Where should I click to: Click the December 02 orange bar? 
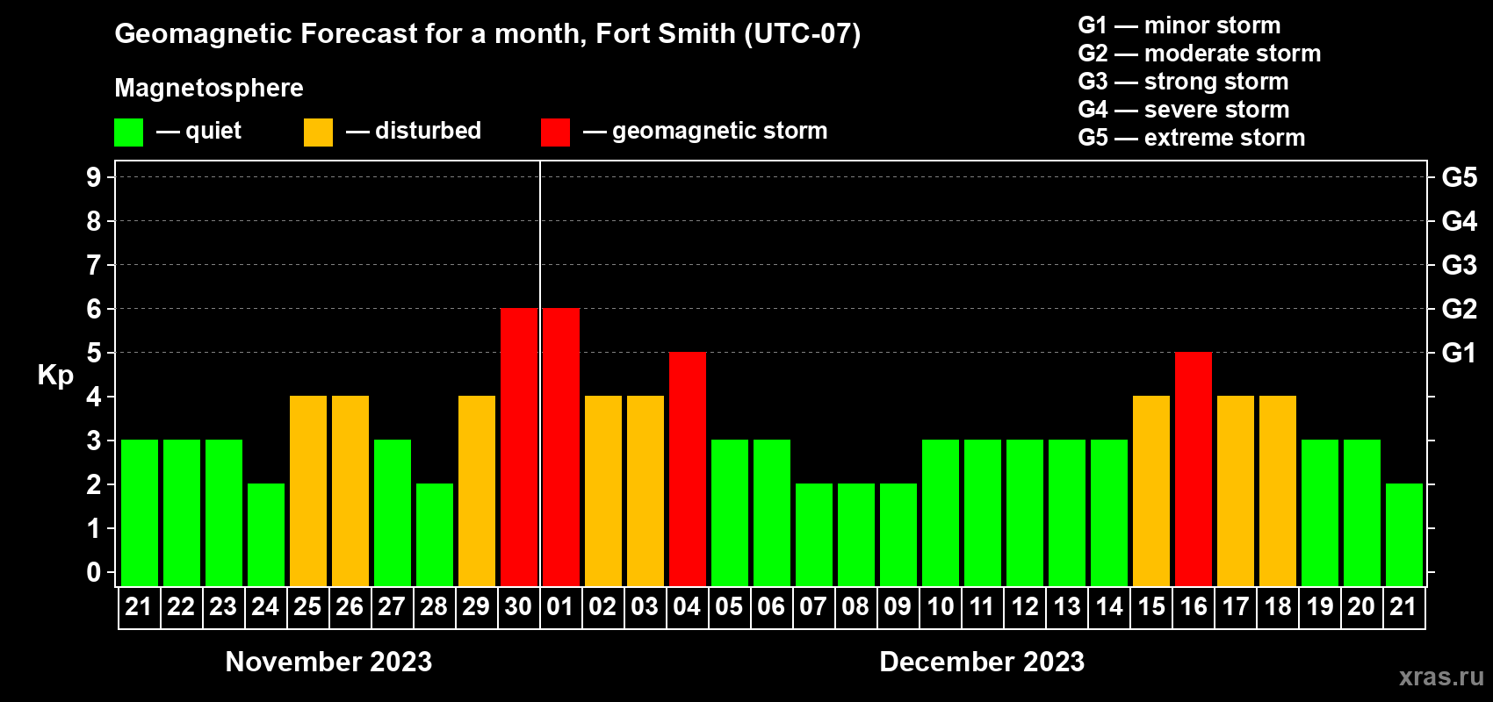[x=603, y=491]
